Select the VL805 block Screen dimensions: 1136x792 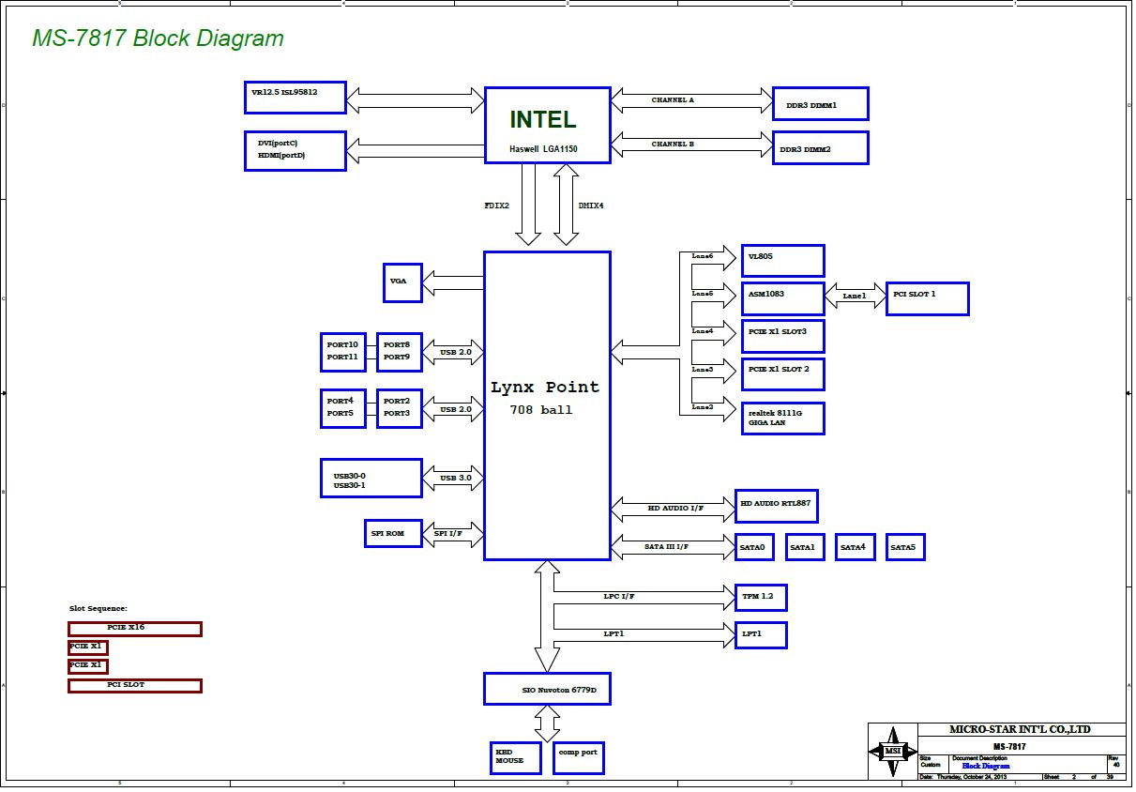(x=783, y=261)
